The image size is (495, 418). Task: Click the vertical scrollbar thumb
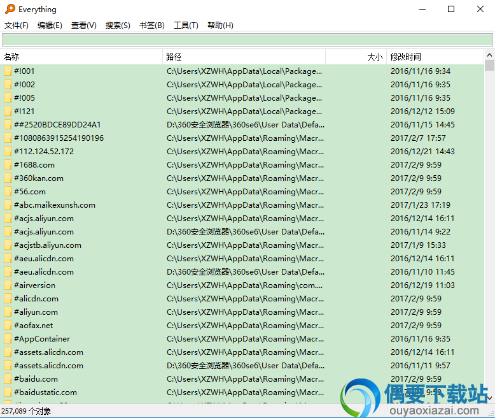click(x=489, y=65)
